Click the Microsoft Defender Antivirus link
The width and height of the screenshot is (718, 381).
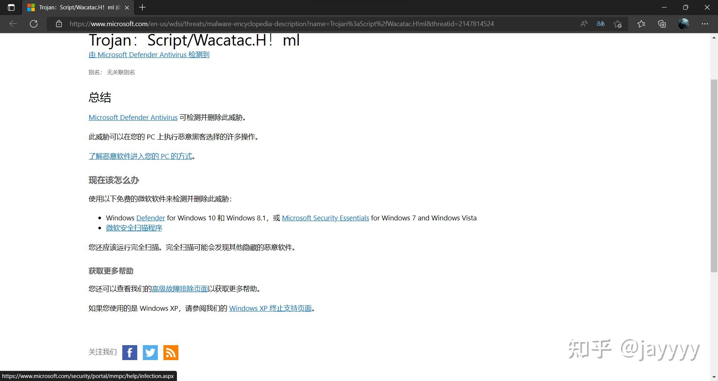(x=133, y=117)
